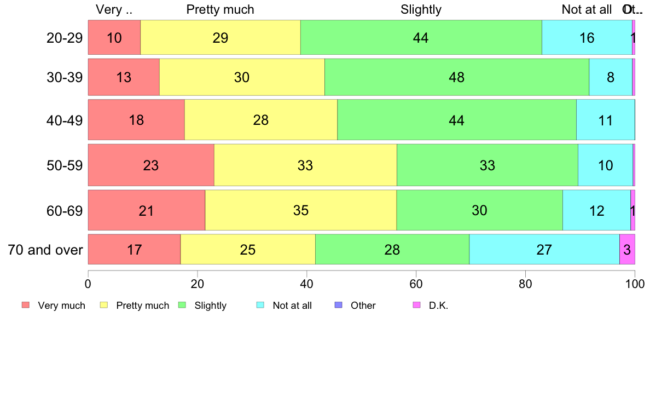Image resolution: width=650 pixels, height=403 pixels.
Task: Click the 20-29 Not at all segment showing 16
Action: point(587,37)
